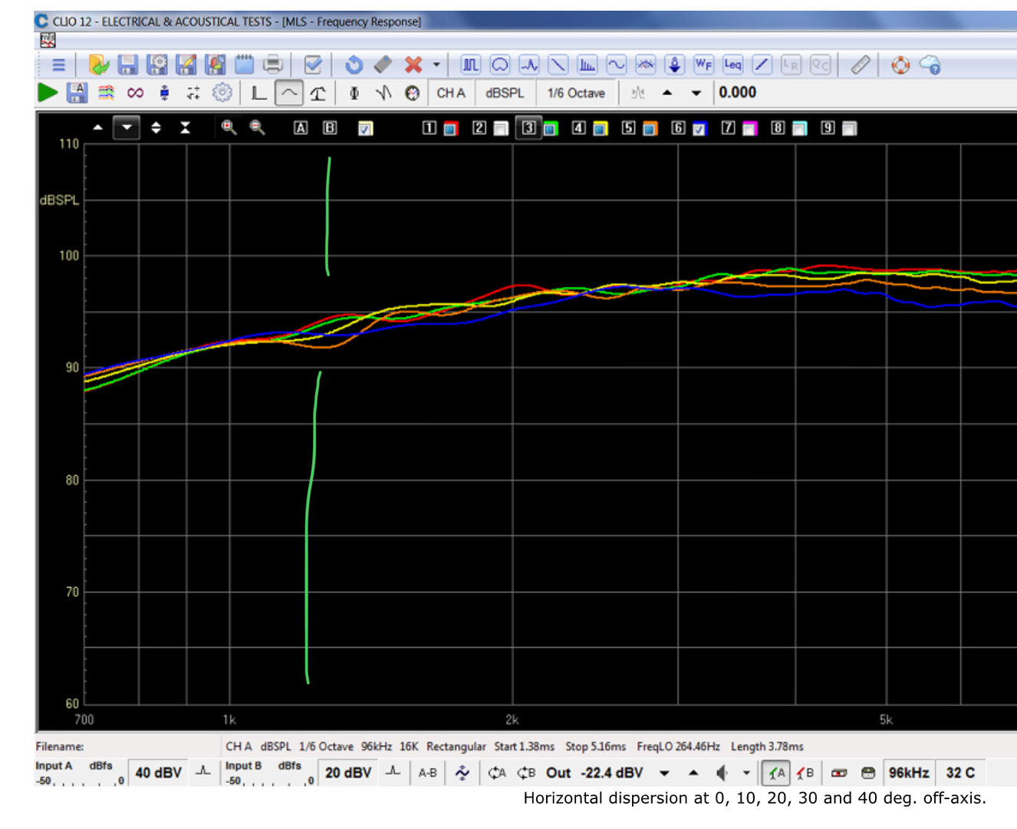This screenshot has height=829, width=1017.
Task: Click the printer icon in the toolbar
Action: pos(272,65)
